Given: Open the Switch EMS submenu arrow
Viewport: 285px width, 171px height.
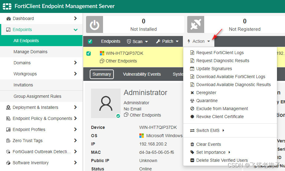Looking at the screenshot, I should (x=223, y=130).
